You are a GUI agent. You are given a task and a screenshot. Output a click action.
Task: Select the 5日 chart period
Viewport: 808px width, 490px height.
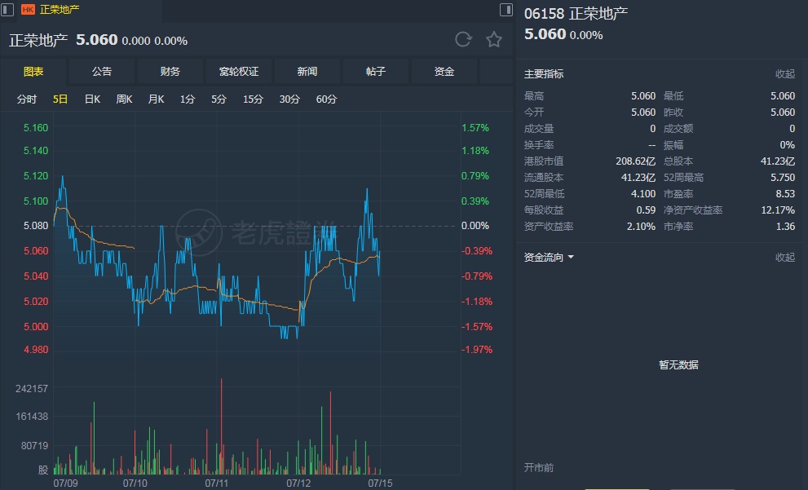pos(60,99)
